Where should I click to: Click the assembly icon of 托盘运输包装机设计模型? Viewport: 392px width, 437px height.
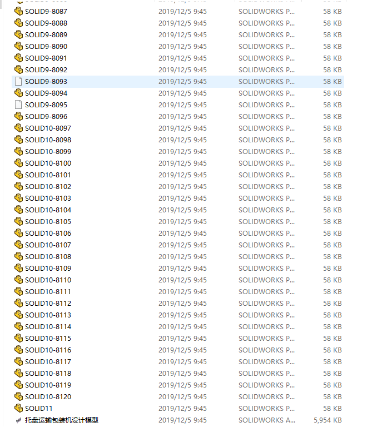(x=18, y=420)
